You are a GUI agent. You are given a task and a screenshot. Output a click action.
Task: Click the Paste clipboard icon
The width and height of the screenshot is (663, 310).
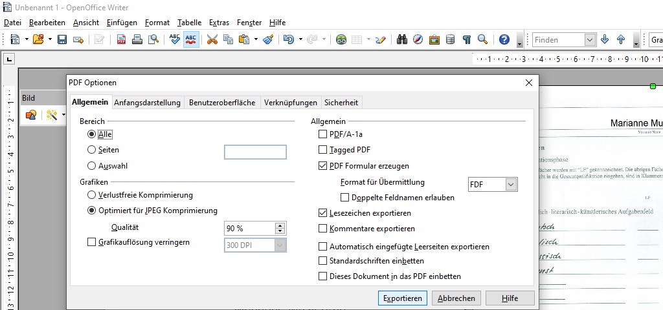[x=244, y=39]
